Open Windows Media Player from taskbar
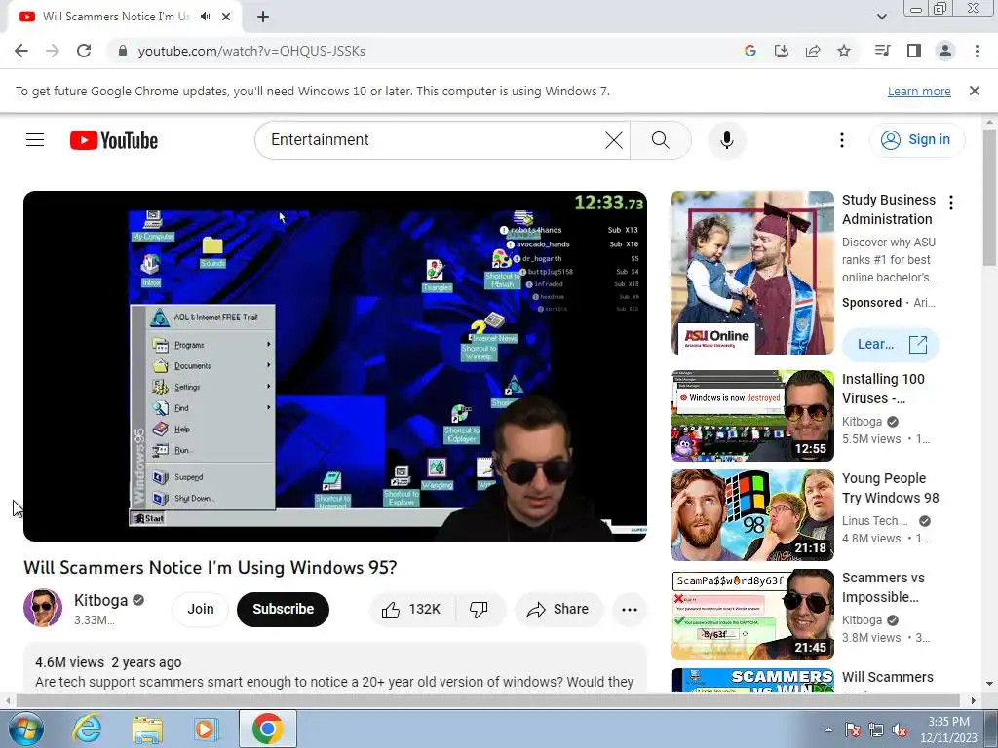998x748 pixels. tap(207, 729)
